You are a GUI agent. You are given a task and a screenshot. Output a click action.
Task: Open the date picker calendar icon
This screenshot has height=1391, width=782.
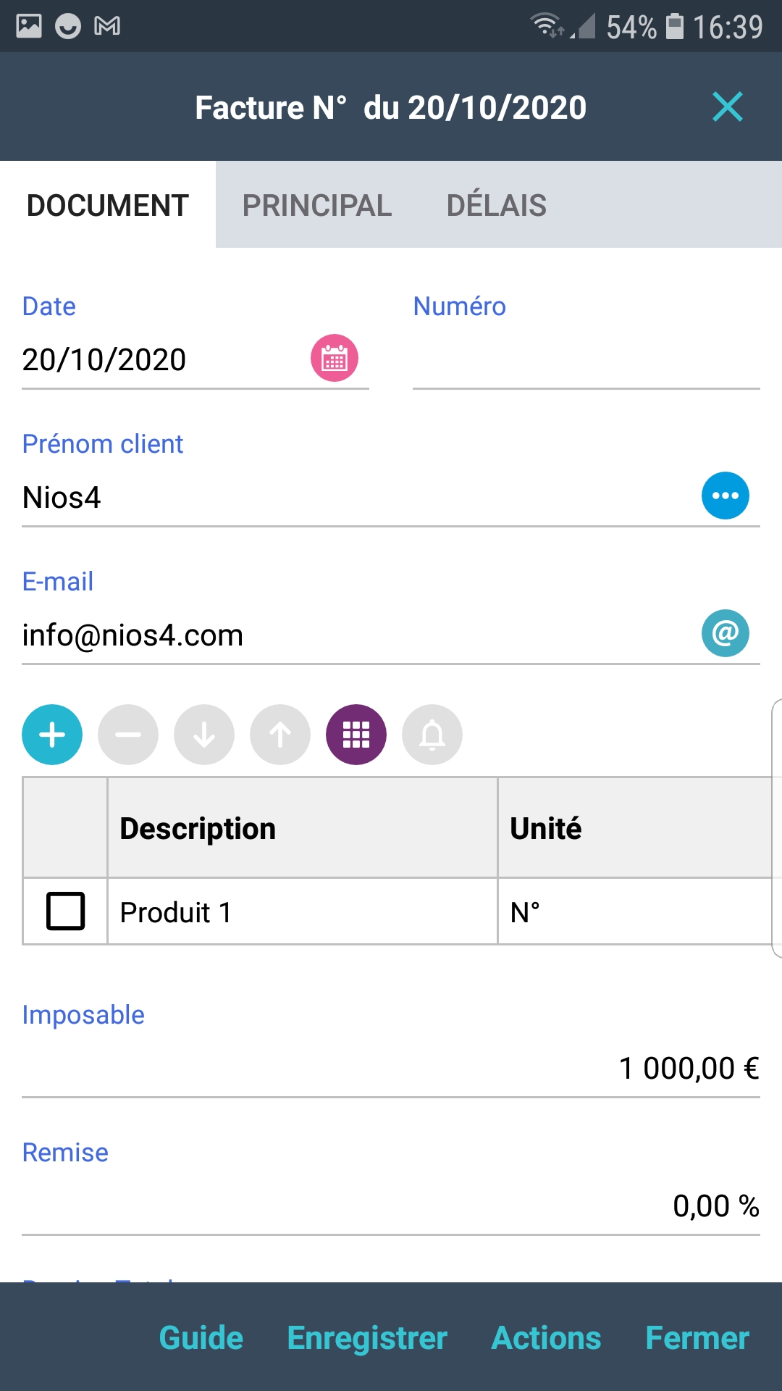tap(335, 358)
